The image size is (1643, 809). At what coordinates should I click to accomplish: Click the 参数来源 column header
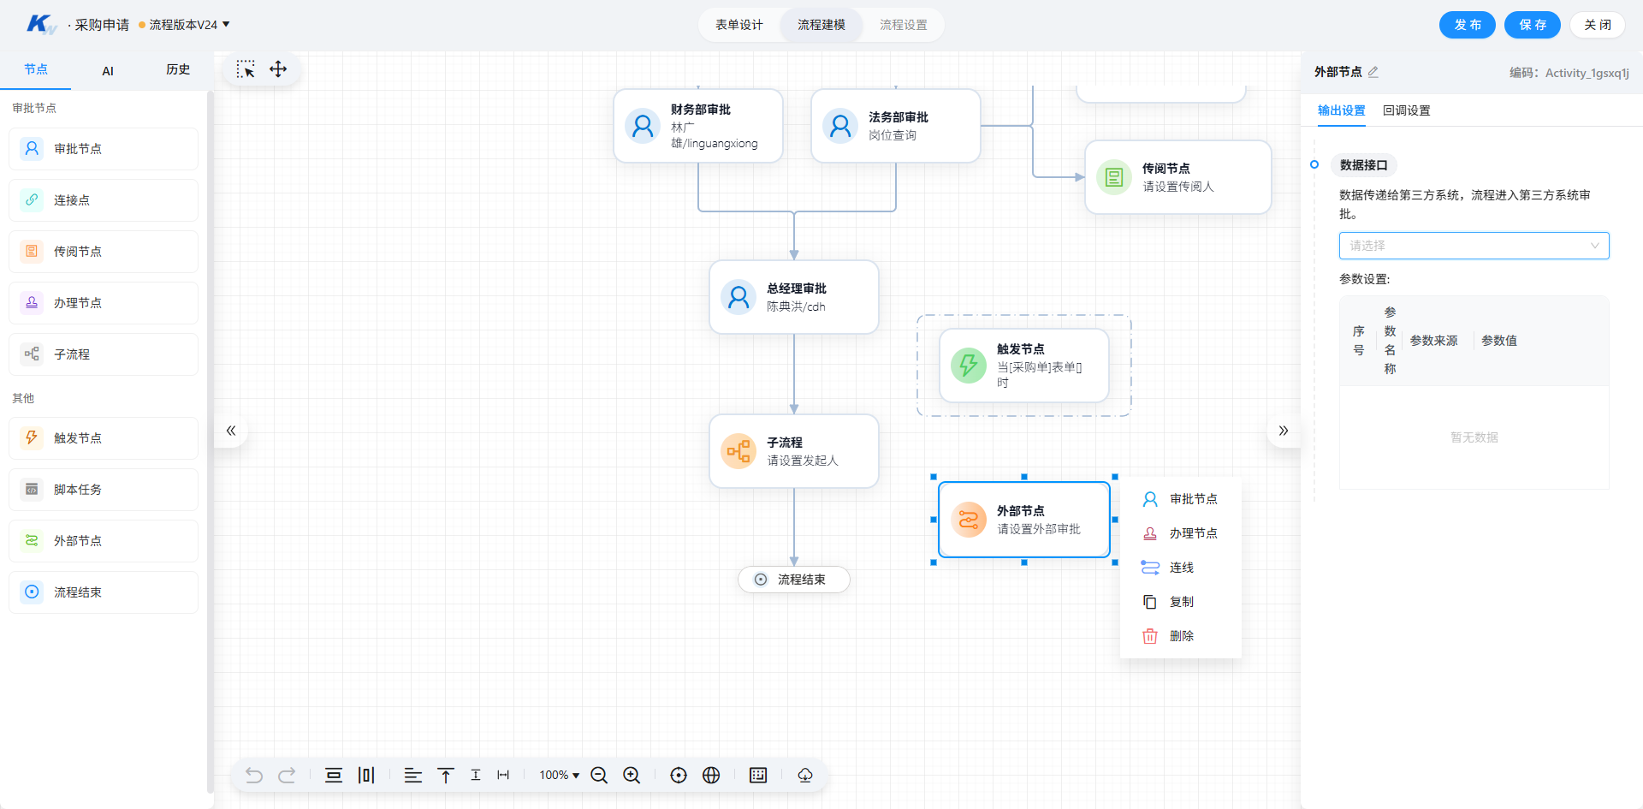1434,341
